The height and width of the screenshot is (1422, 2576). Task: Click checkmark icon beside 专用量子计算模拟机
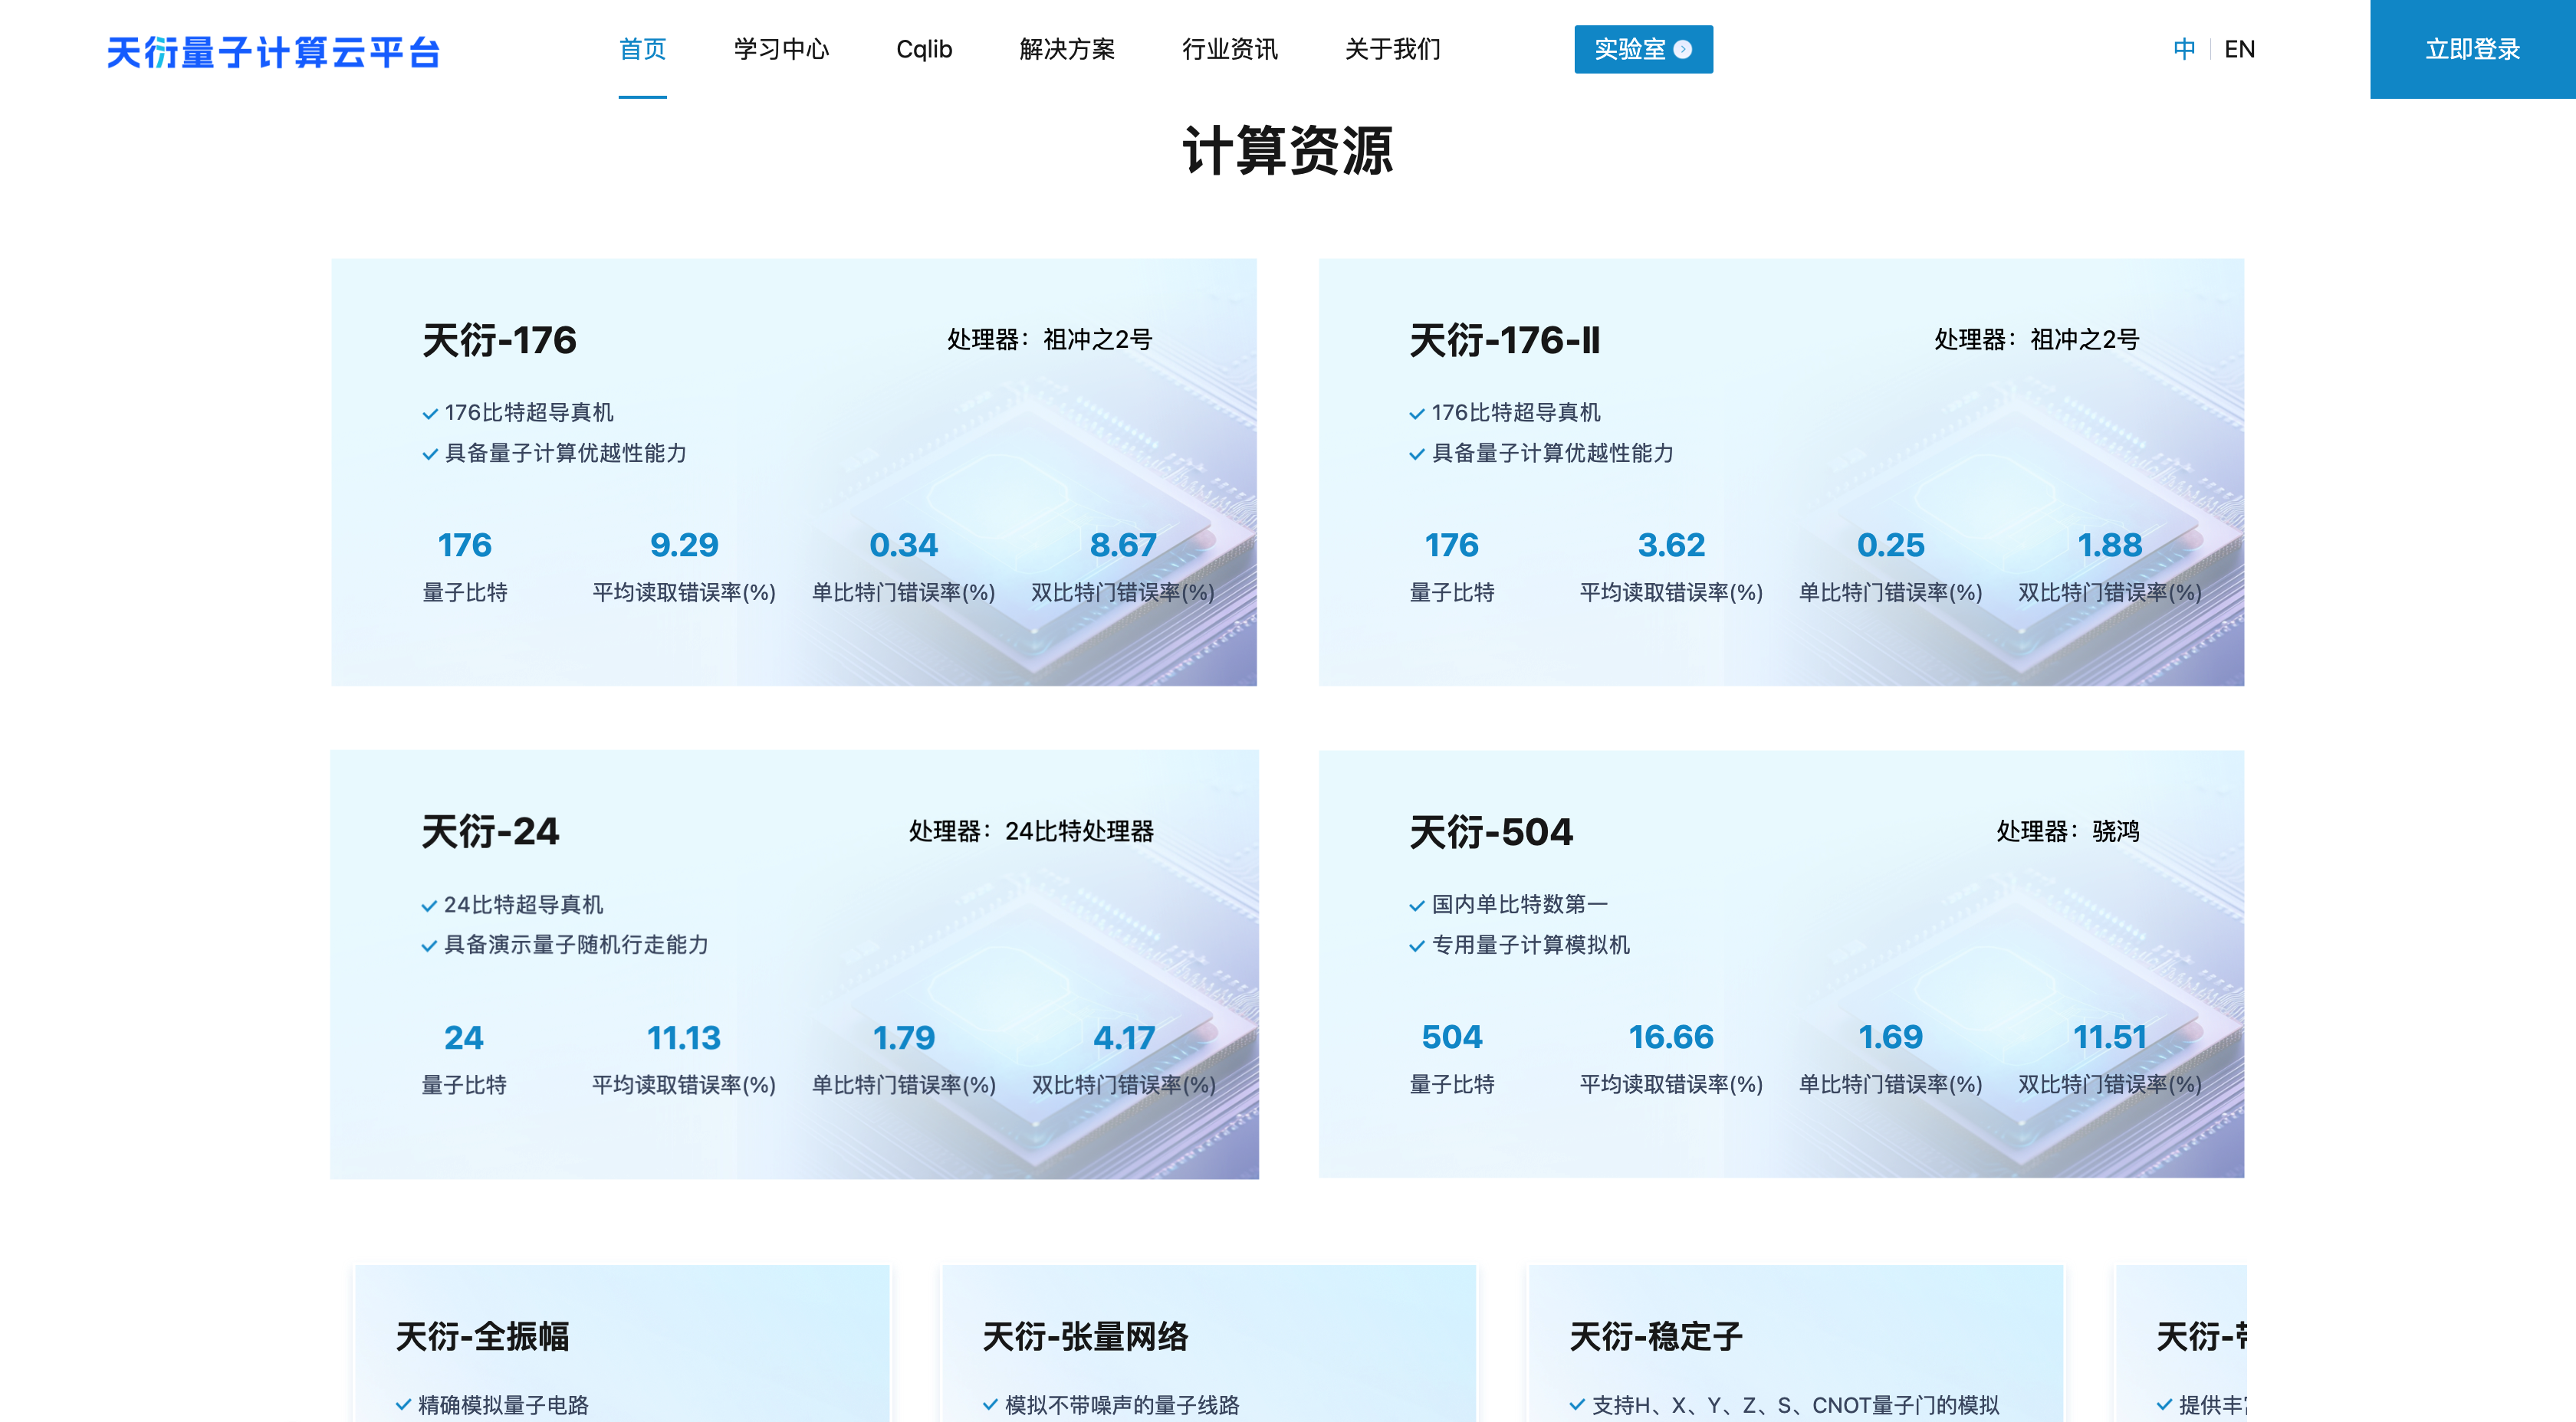pyautogui.click(x=1417, y=946)
